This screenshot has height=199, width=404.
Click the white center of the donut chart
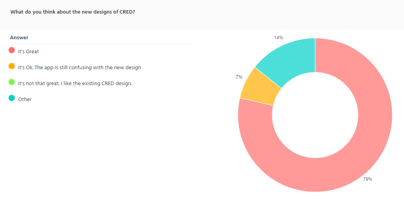click(315, 115)
